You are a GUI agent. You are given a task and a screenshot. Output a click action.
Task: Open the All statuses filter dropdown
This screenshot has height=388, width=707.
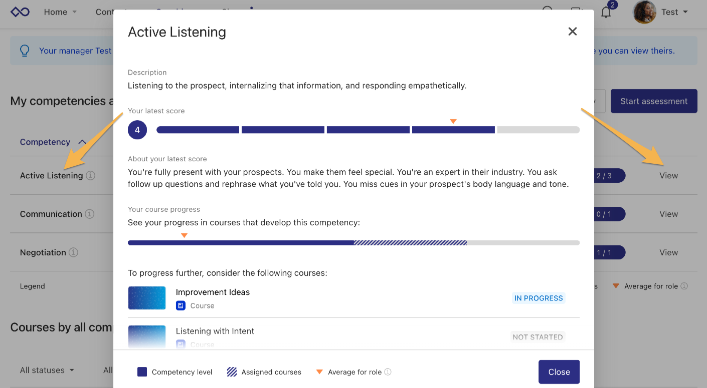pos(47,370)
